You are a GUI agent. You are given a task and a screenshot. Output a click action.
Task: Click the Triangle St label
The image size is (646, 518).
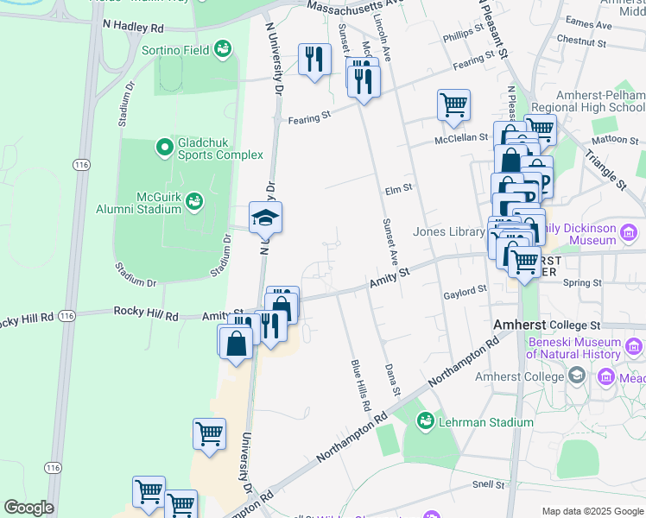[605, 170]
